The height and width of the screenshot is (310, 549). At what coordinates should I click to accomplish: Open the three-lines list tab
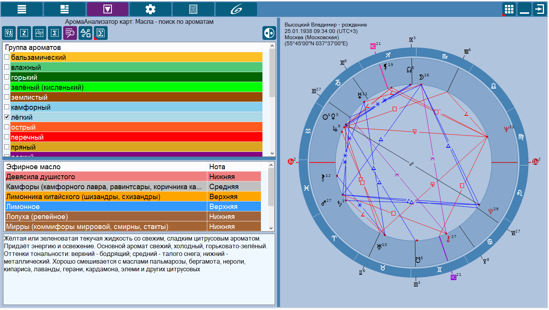(x=22, y=9)
